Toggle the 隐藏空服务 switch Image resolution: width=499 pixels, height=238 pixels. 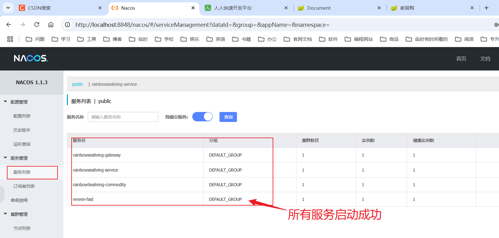[x=202, y=117]
